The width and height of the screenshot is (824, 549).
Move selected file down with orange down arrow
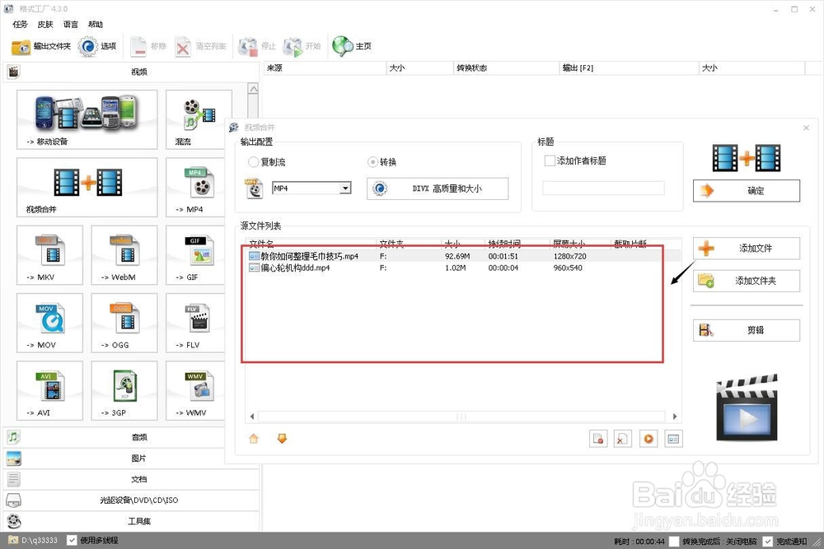point(282,438)
